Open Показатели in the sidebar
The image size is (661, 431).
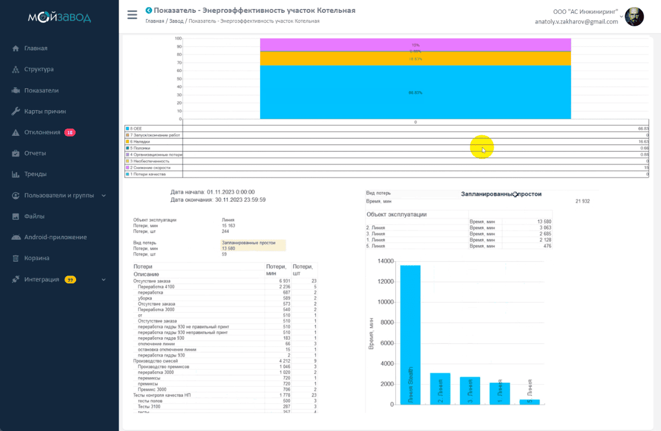point(41,91)
